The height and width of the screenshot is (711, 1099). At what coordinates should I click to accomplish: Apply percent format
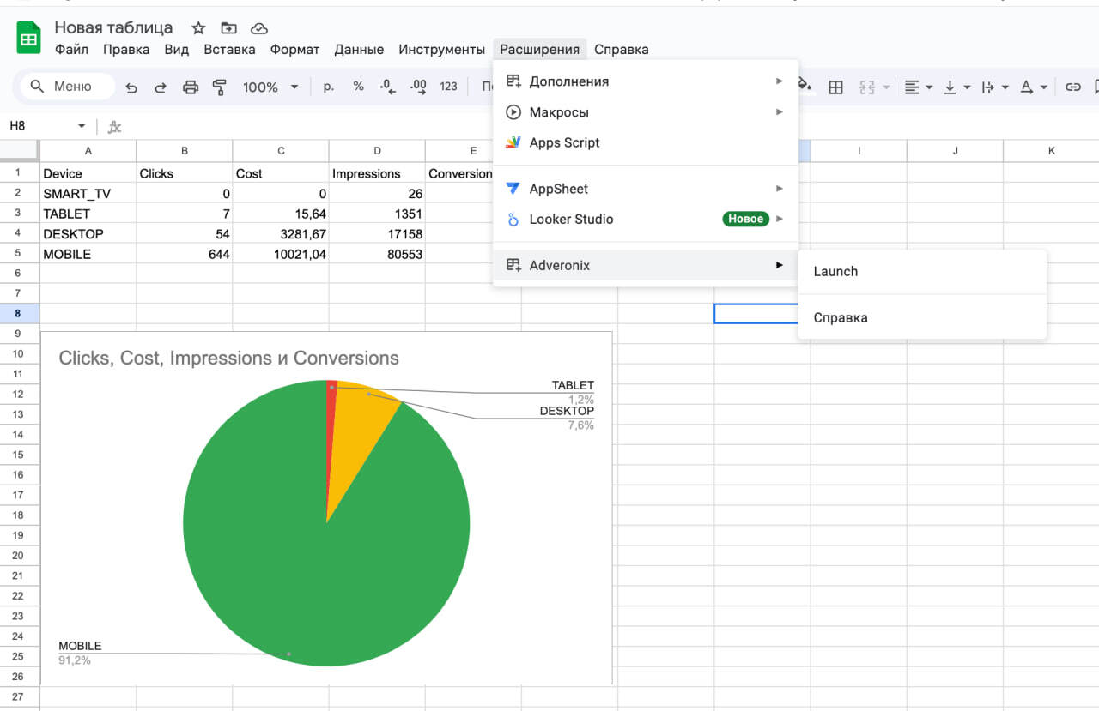pos(359,87)
